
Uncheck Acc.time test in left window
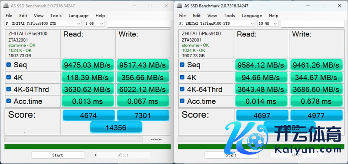9,101
